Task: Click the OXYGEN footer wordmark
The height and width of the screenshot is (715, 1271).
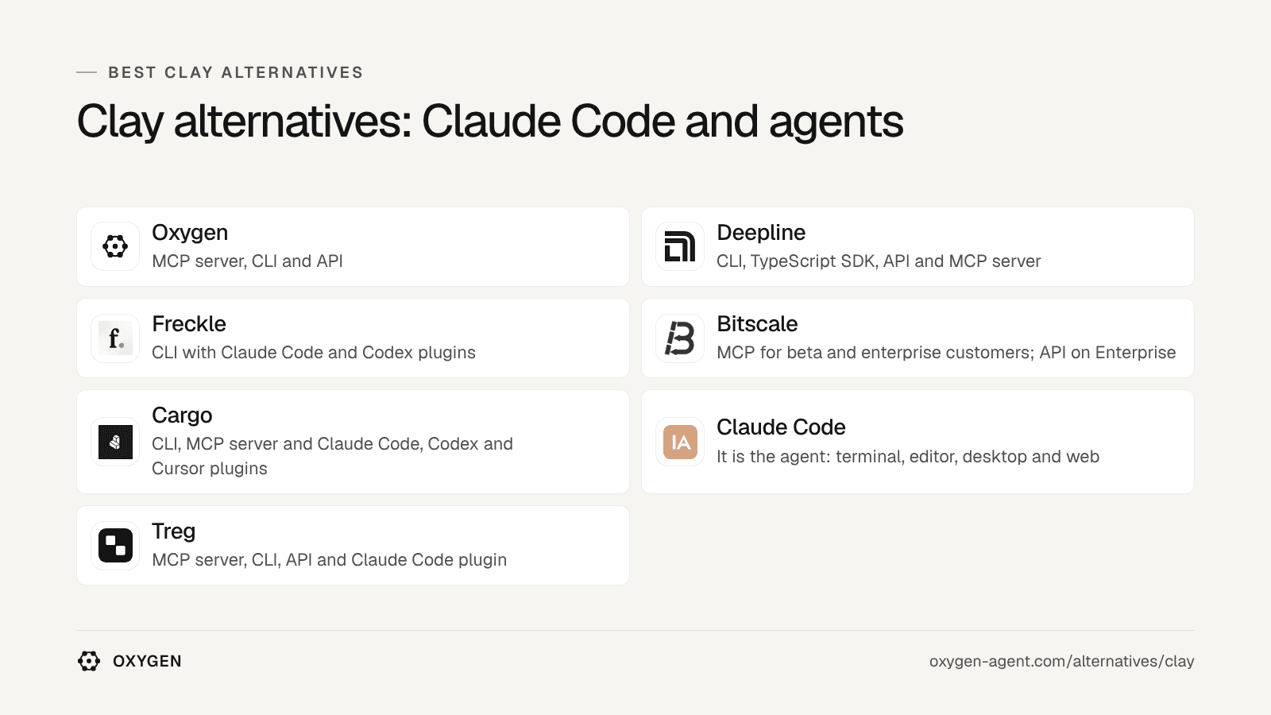Action: (147, 661)
